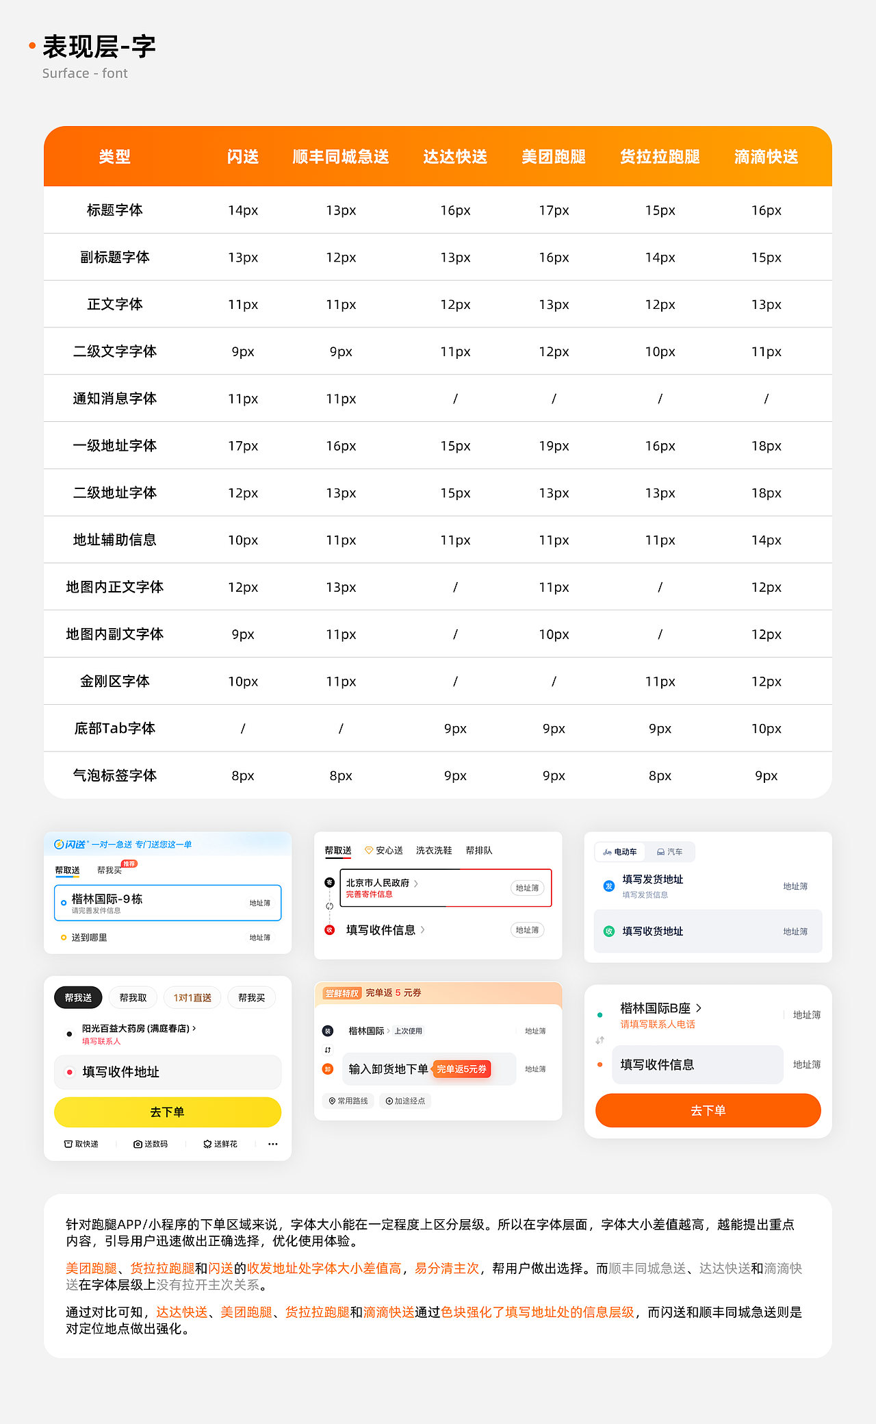
Task: Open 地址簿 beside 输入卸货地下单
Action: pos(535,1069)
